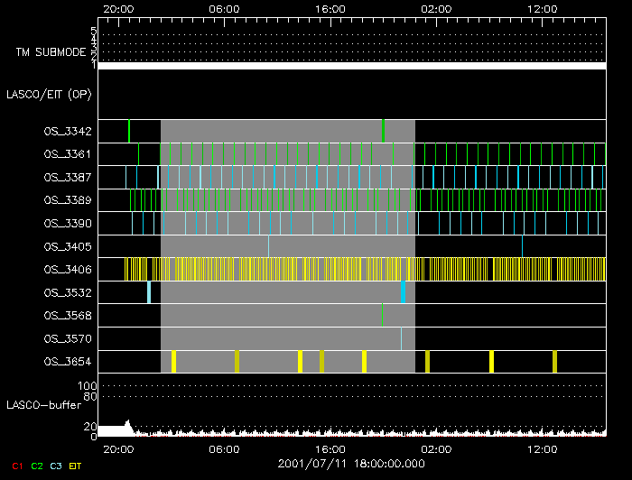
Task: Select the 16:00 tick label on top axis
Action: click(330, 7)
